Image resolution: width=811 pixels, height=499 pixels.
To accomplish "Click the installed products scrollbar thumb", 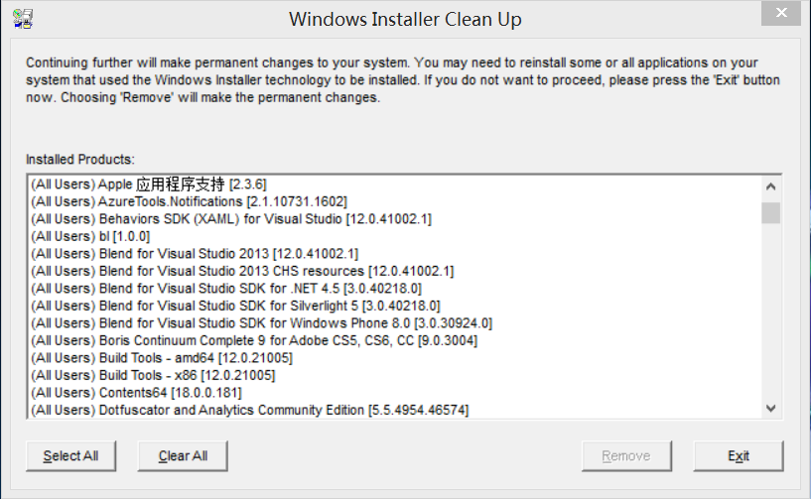I will (770, 213).
